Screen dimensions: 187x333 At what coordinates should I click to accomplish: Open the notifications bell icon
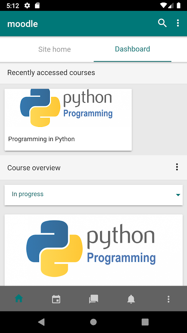point(131,299)
